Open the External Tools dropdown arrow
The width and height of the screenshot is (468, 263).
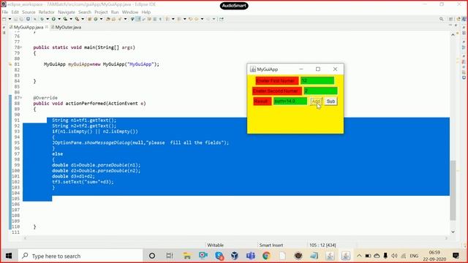83,19
